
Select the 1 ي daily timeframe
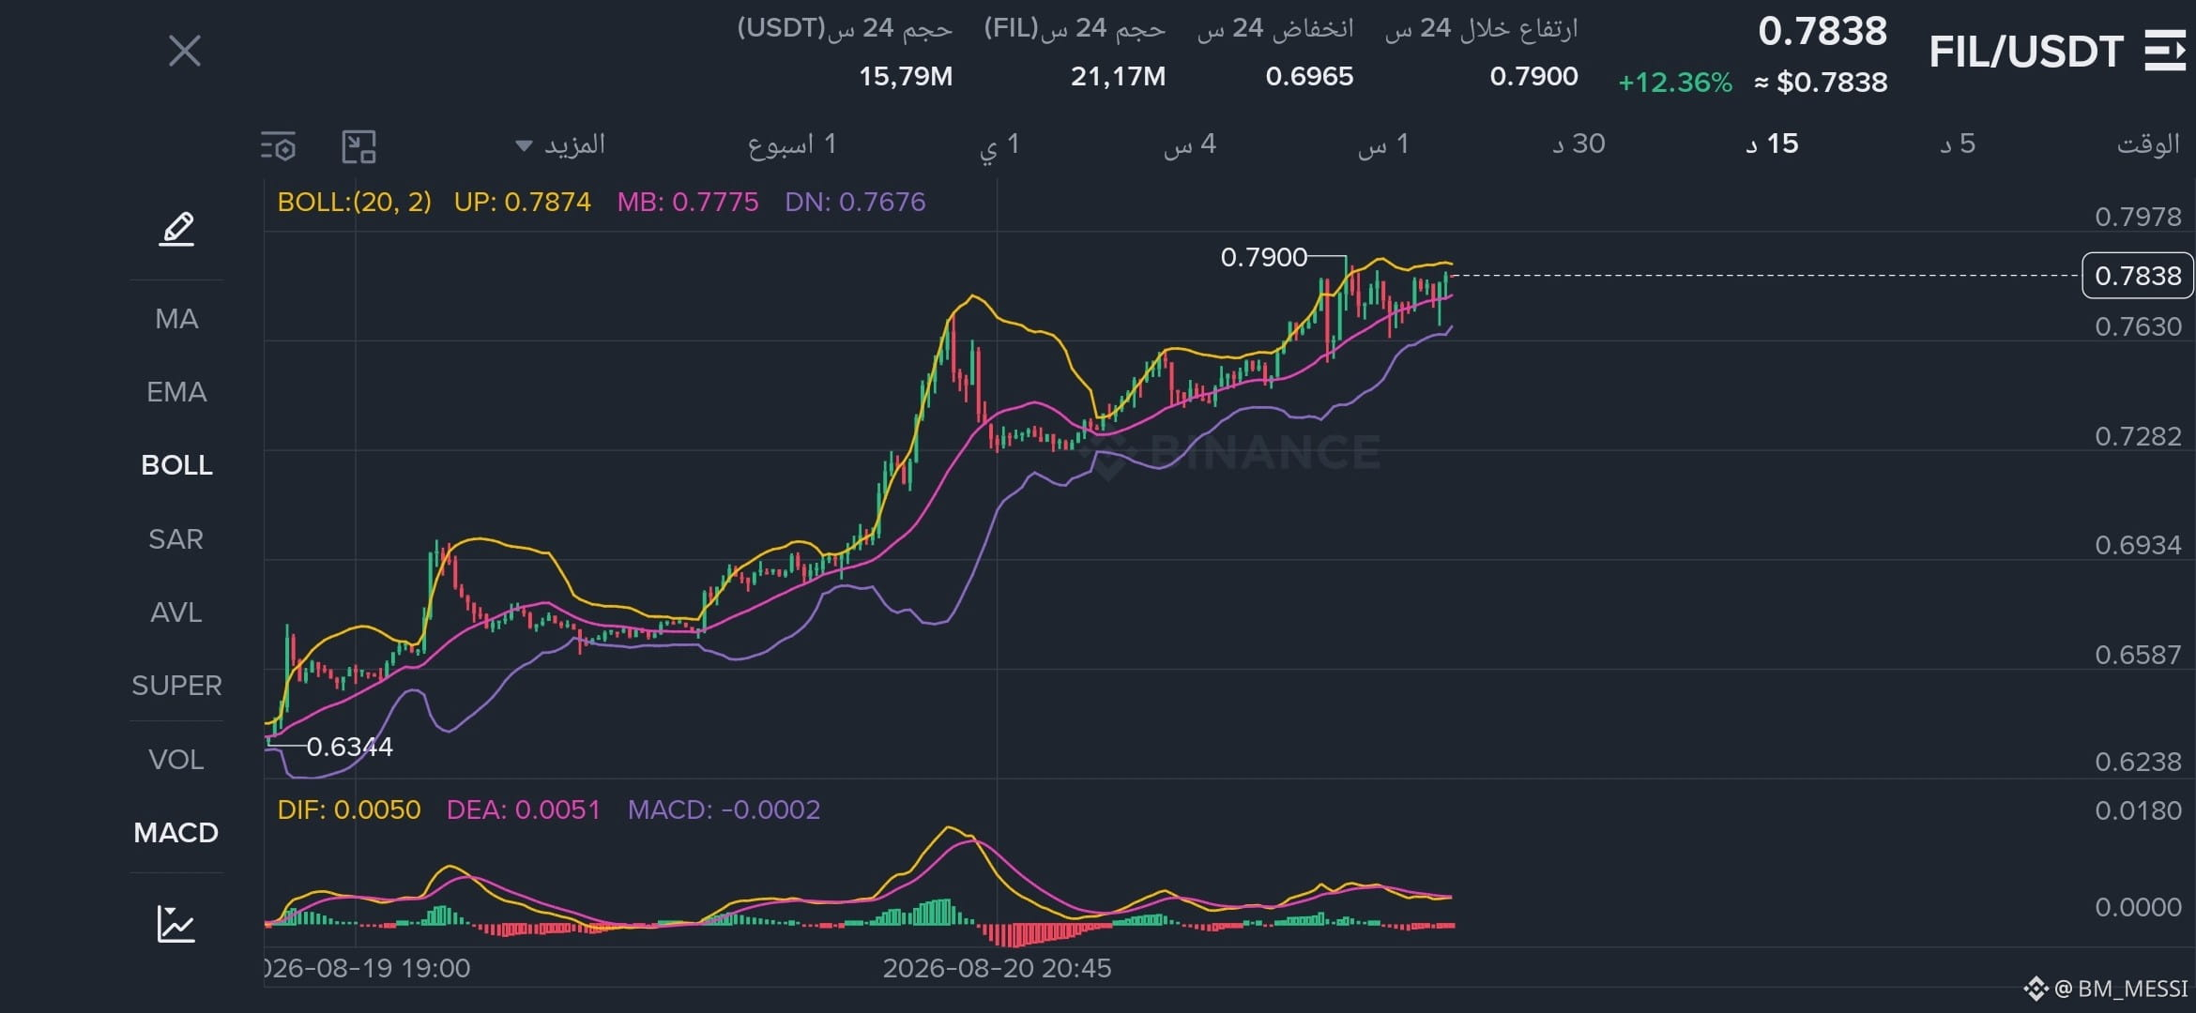999,145
